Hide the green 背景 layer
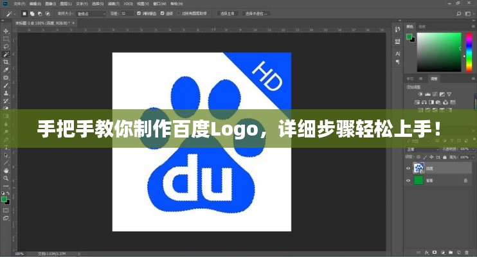Viewport: 477px width, 257px height. pos(408,181)
